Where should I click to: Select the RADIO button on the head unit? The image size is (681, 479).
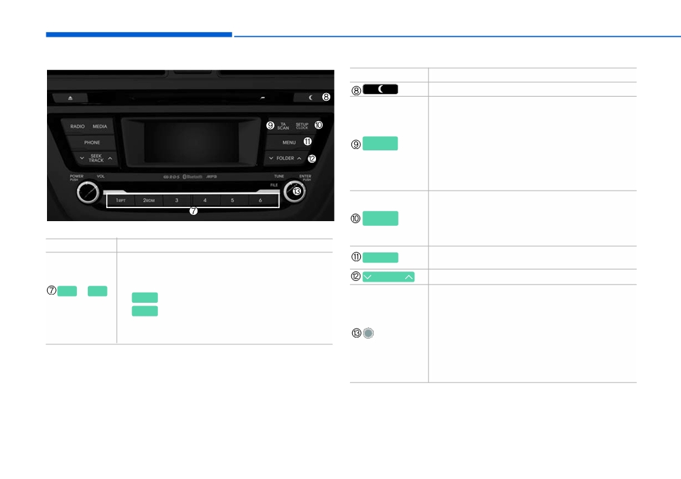coord(78,127)
